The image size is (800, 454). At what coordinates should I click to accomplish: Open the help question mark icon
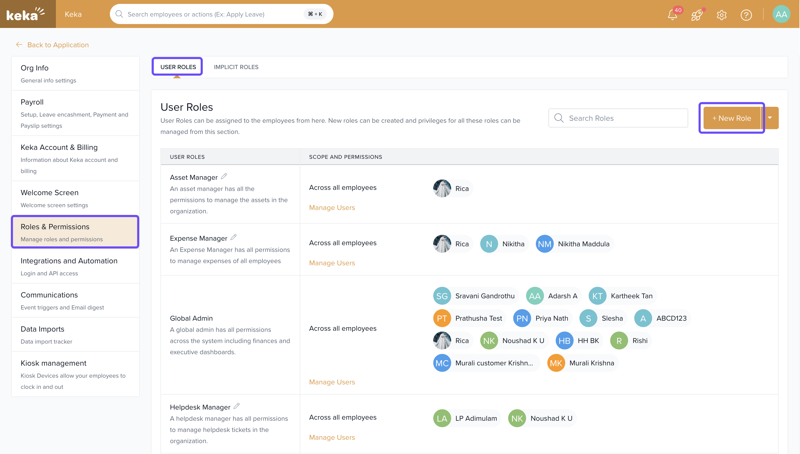(x=746, y=15)
